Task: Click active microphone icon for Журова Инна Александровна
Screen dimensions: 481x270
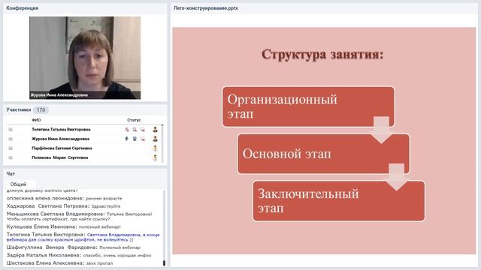Action: point(127,139)
